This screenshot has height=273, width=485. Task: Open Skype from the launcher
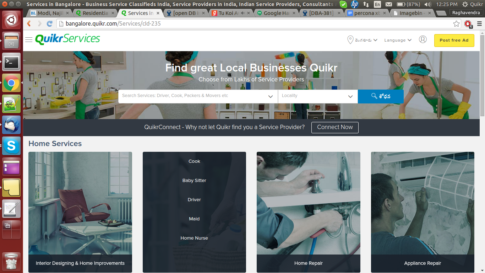[x=11, y=146]
